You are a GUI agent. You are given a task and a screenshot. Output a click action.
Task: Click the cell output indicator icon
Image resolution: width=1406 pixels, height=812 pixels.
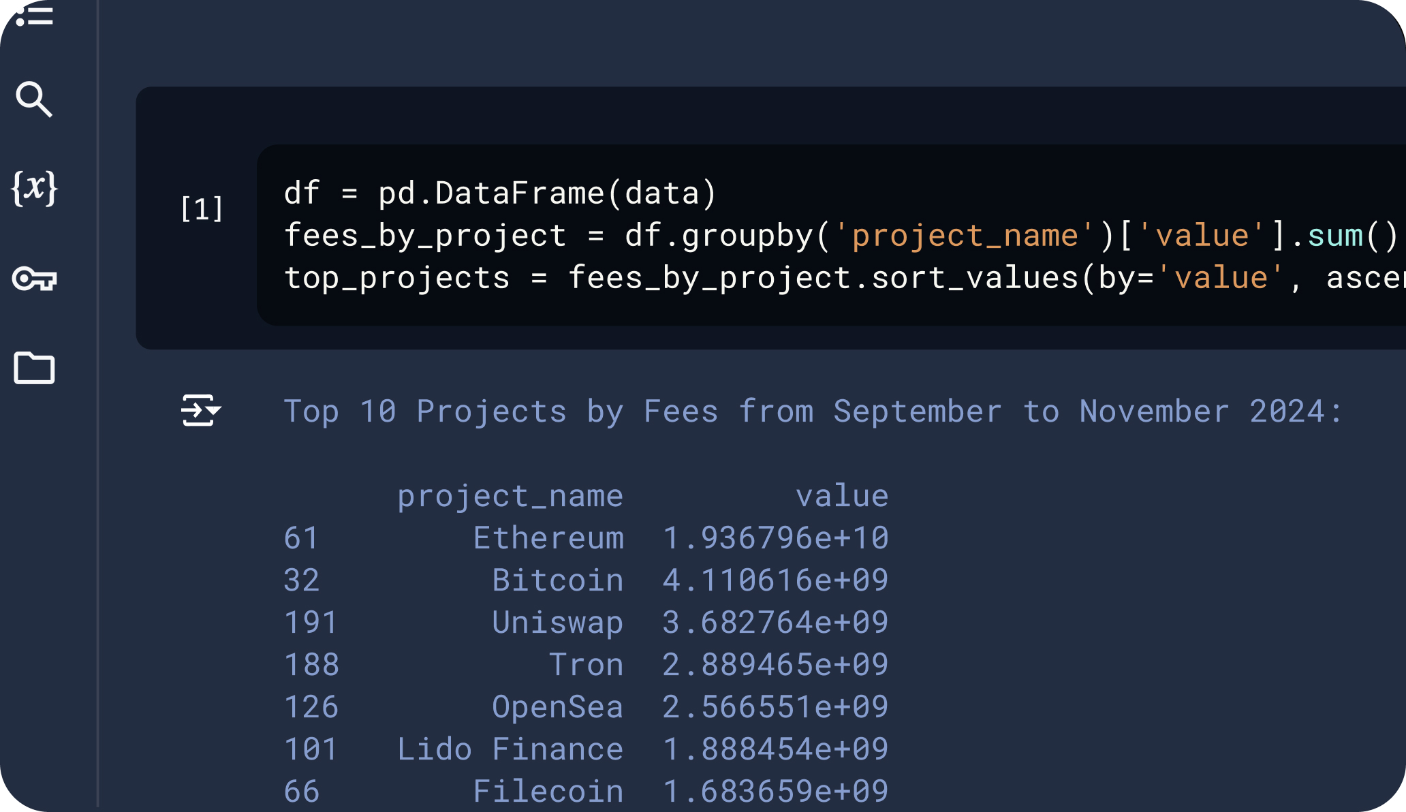[200, 411]
